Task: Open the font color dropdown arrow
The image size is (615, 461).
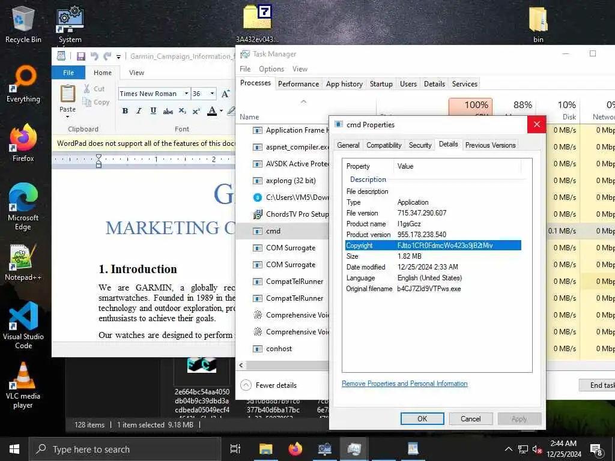Action: click(x=221, y=111)
